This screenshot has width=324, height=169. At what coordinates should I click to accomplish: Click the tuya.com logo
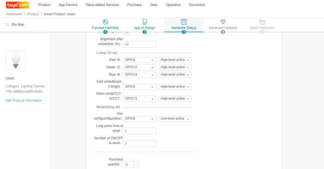coord(17,5)
